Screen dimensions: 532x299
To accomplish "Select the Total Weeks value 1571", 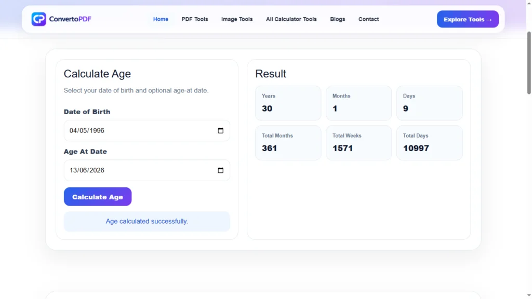I will pos(343,148).
